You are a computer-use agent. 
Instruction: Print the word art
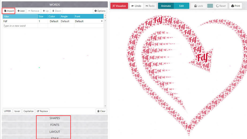pos(235,6)
